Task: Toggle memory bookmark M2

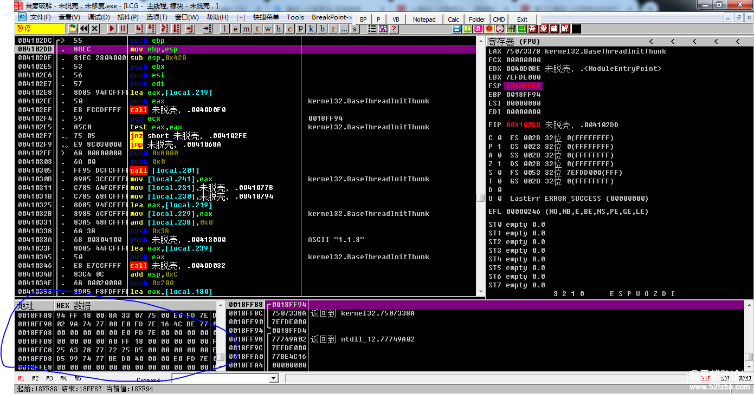Action: (35, 378)
